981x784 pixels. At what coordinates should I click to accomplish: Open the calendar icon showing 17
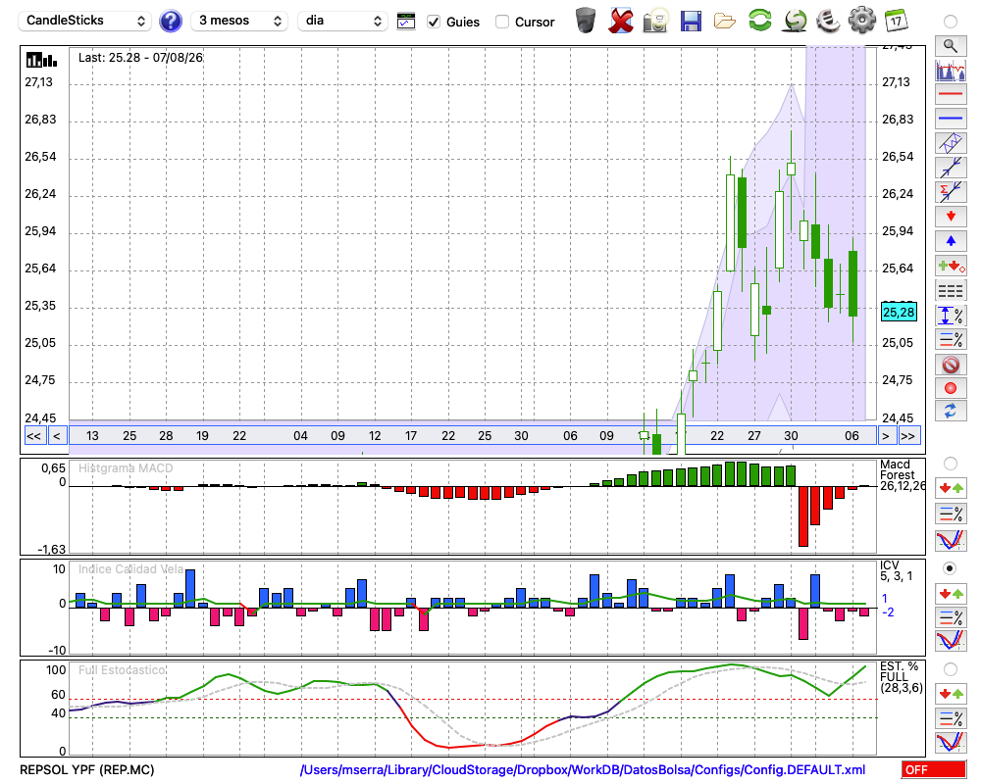tap(896, 21)
